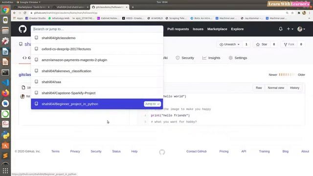Open Marketplace in top navigation

[x=217, y=29]
